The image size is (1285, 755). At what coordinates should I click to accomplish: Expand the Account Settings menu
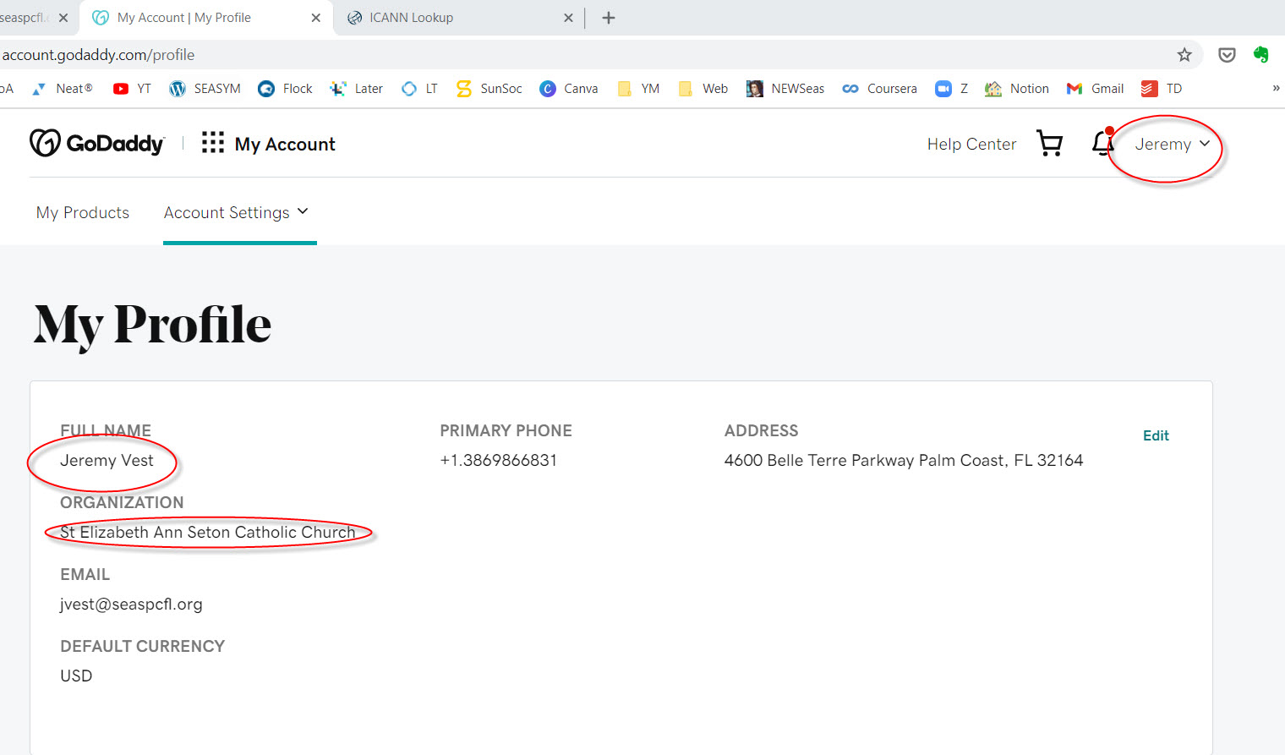point(236,213)
